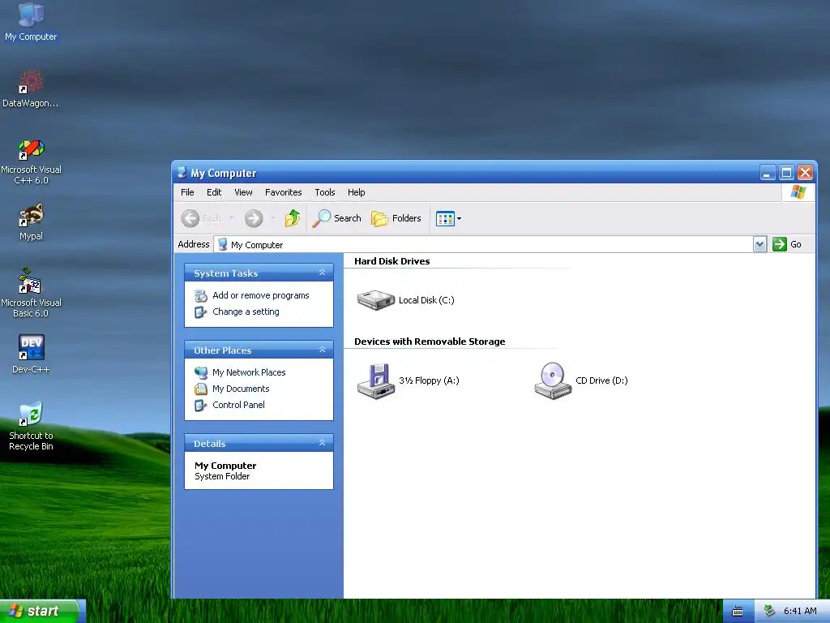Open the My Computer desktop icon
This screenshot has width=830, height=623.
pos(31,22)
